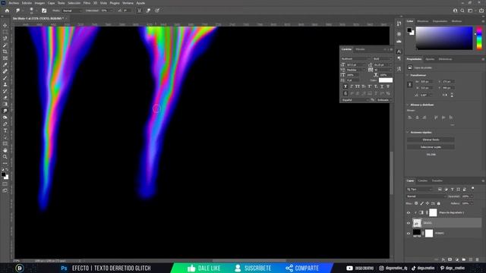
Task: Open the Ventana menu
Action: click(128, 3)
